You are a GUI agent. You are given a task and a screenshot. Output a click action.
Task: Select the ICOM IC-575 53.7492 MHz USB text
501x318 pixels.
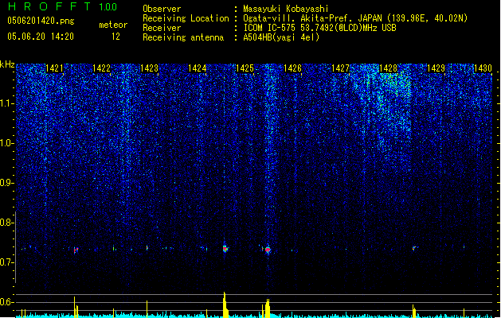pos(319,28)
